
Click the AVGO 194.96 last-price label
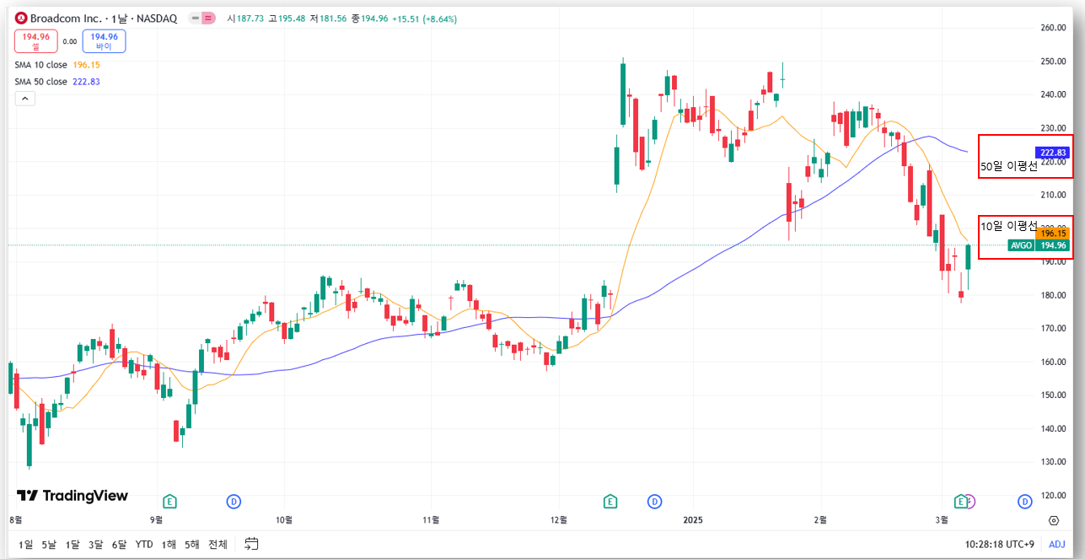pos(1039,245)
